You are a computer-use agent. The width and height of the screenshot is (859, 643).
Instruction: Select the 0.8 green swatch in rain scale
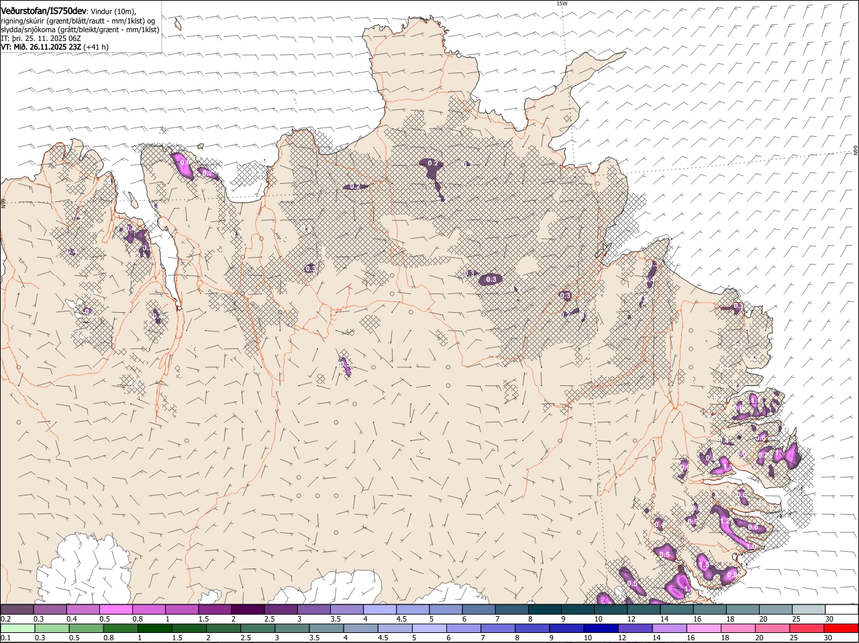click(120, 628)
